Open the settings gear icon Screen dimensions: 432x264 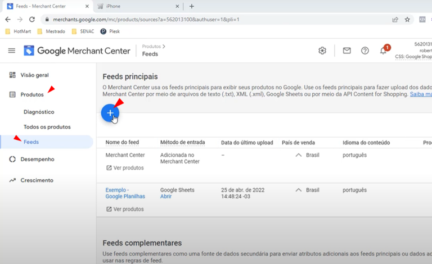click(322, 51)
